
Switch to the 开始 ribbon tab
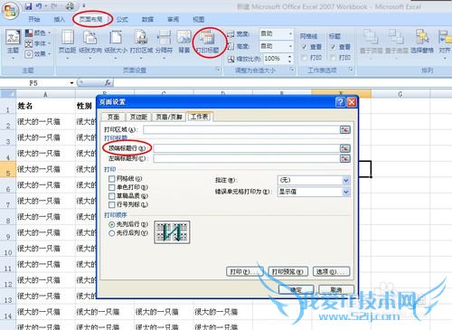[x=34, y=20]
